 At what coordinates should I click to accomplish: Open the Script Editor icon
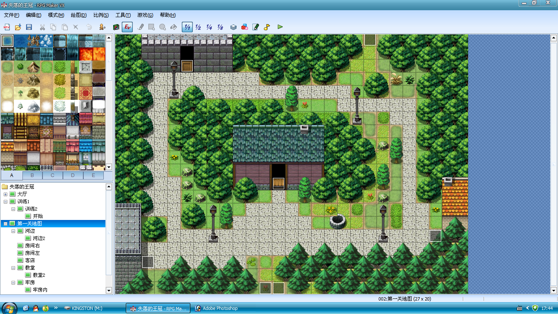pos(256,27)
